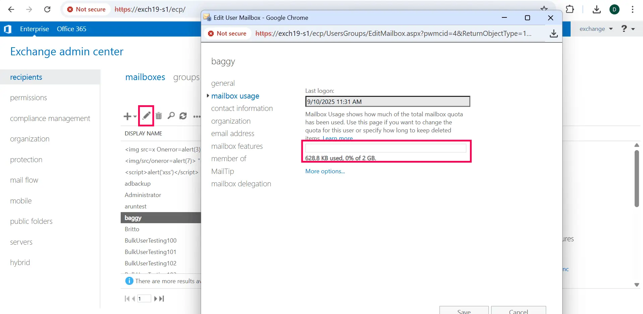The image size is (643, 314).
Task: Open the member of section
Action: click(229, 159)
